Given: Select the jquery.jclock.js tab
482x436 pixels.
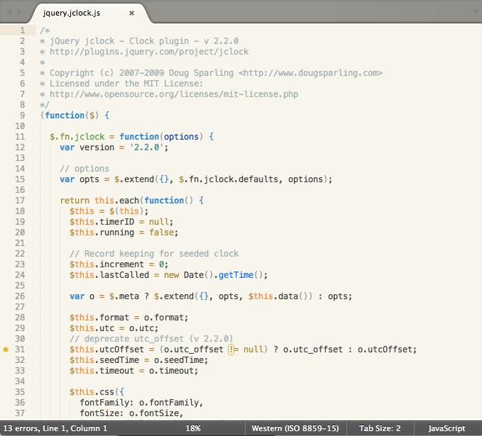Looking at the screenshot, I should tap(72, 13).
